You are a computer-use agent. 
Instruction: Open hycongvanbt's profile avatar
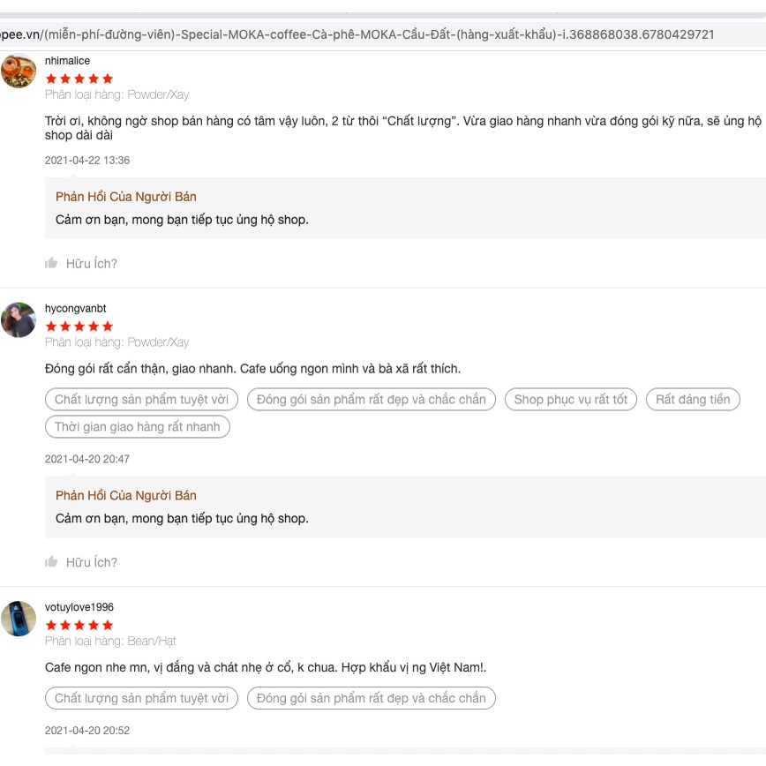point(19,319)
